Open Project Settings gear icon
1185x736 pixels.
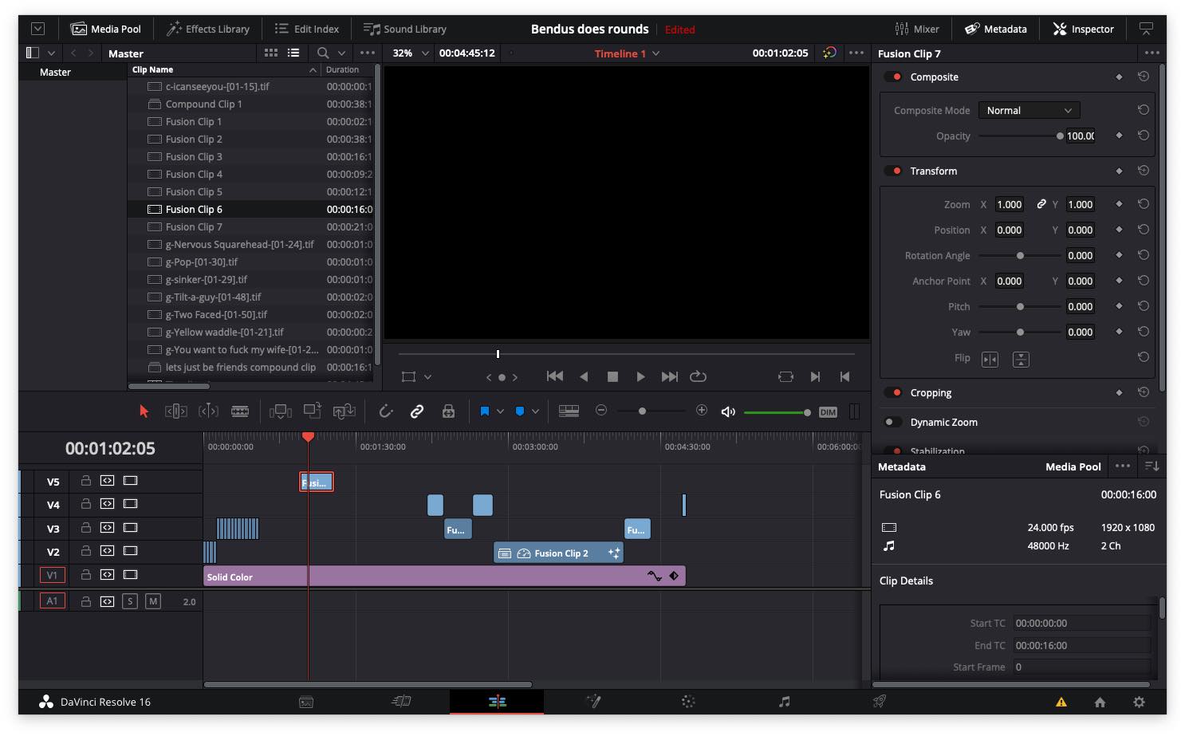1139,702
